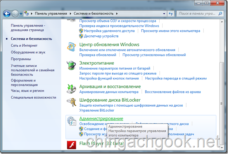This screenshot has height=154, width=228.
Task: Click the shield icon beside Просмотр журналов
Action: [81, 134]
